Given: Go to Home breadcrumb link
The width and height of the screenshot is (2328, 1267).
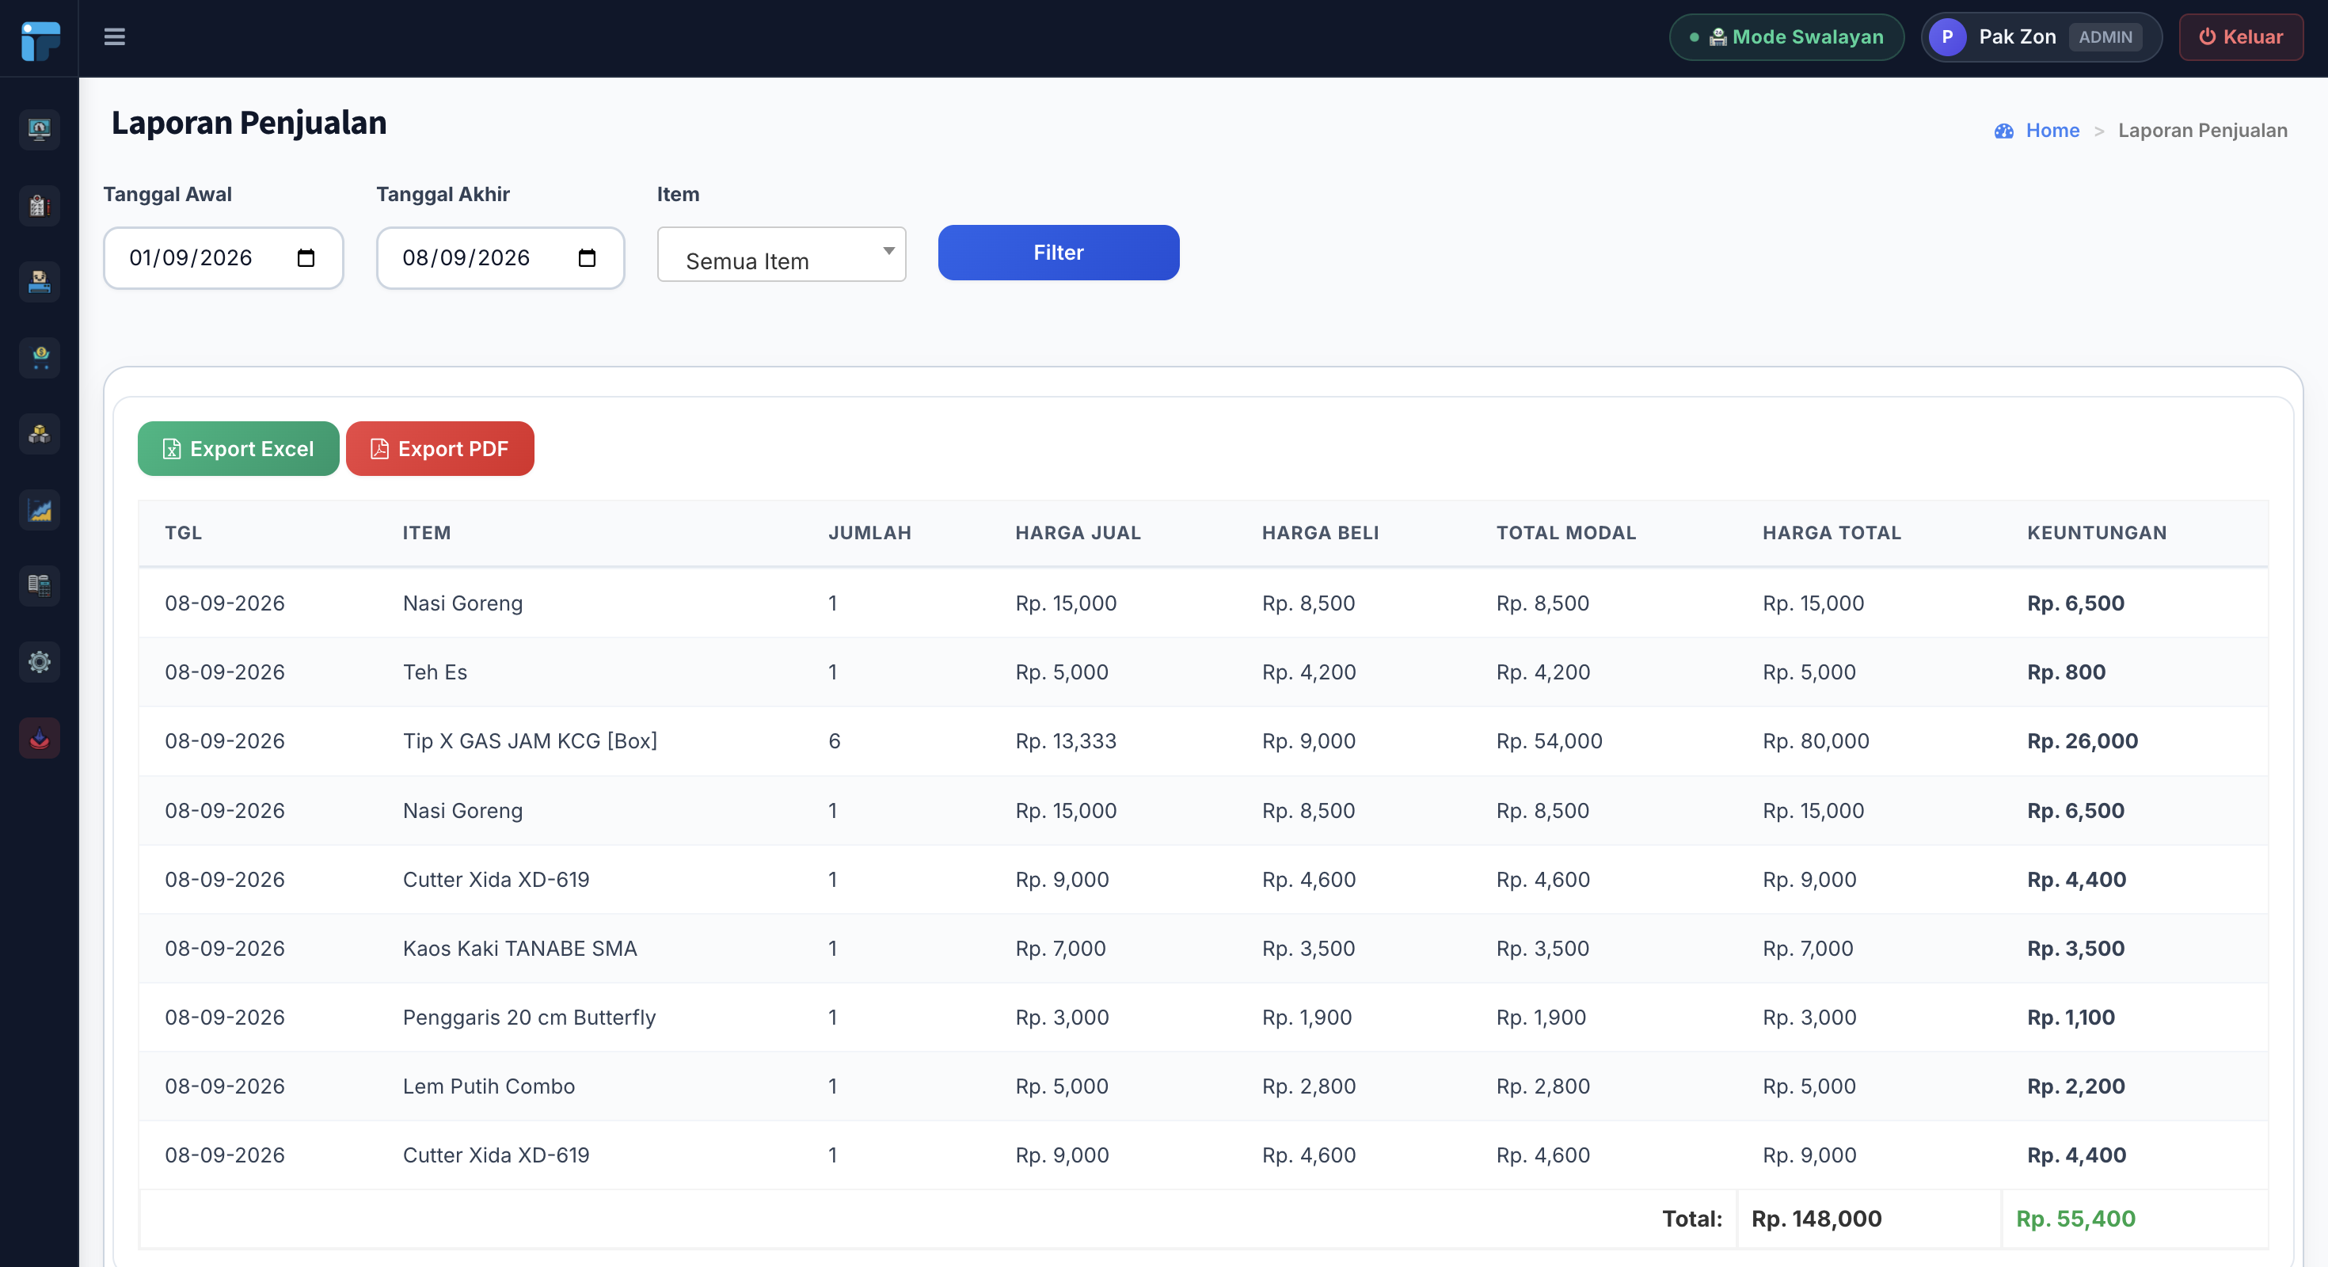Looking at the screenshot, I should pos(2051,130).
